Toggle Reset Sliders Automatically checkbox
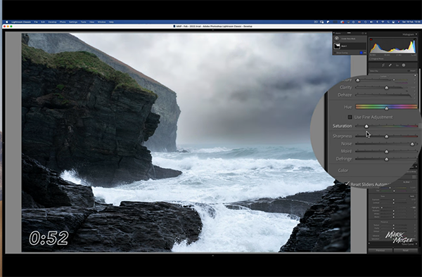Viewport: 422px width, 277px height. pos(347,183)
